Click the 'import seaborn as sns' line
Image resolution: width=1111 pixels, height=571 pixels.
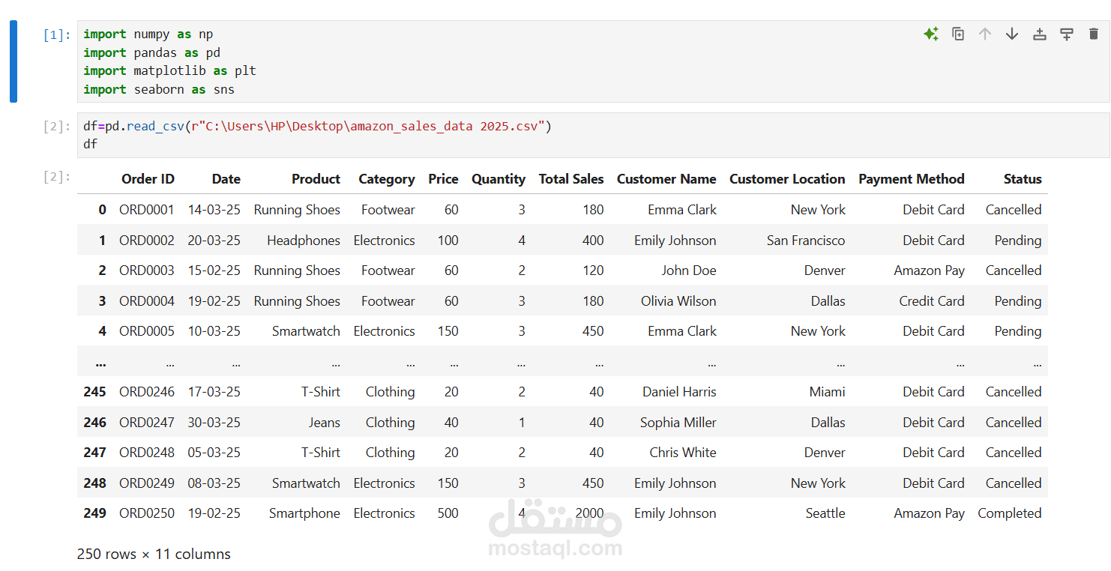[159, 89]
